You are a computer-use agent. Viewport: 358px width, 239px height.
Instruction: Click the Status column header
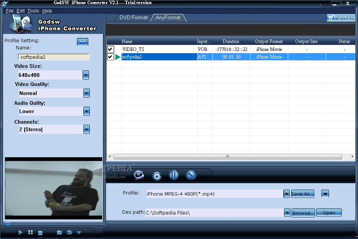click(x=344, y=41)
